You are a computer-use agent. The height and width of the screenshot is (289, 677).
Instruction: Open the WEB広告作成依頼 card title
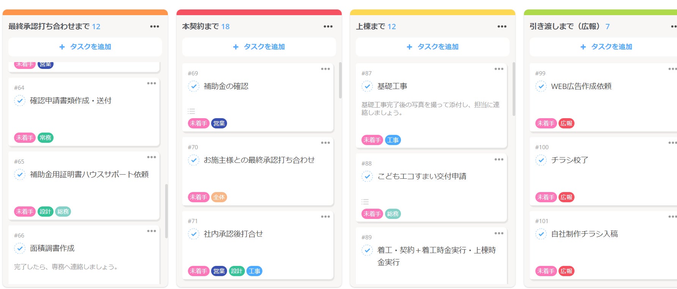581,86
